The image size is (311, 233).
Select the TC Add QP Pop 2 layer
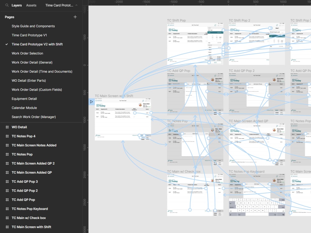point(25,191)
